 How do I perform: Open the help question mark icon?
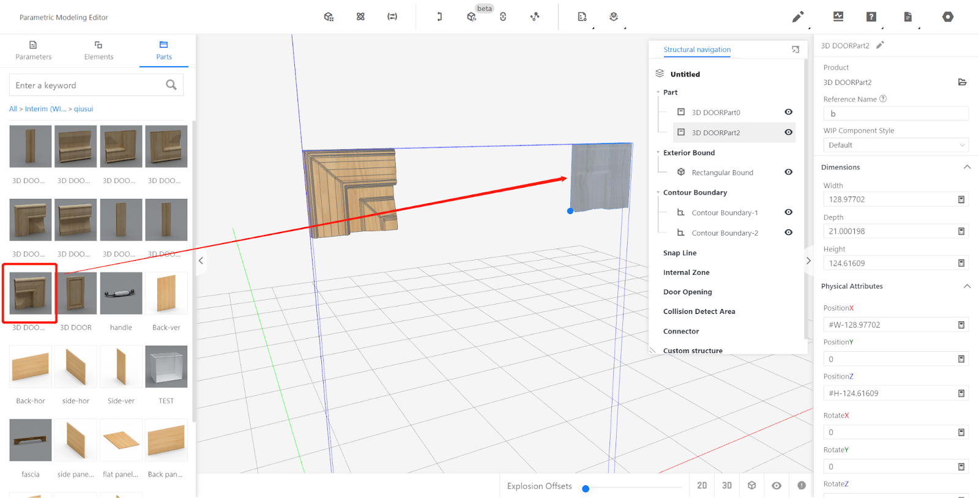(871, 17)
